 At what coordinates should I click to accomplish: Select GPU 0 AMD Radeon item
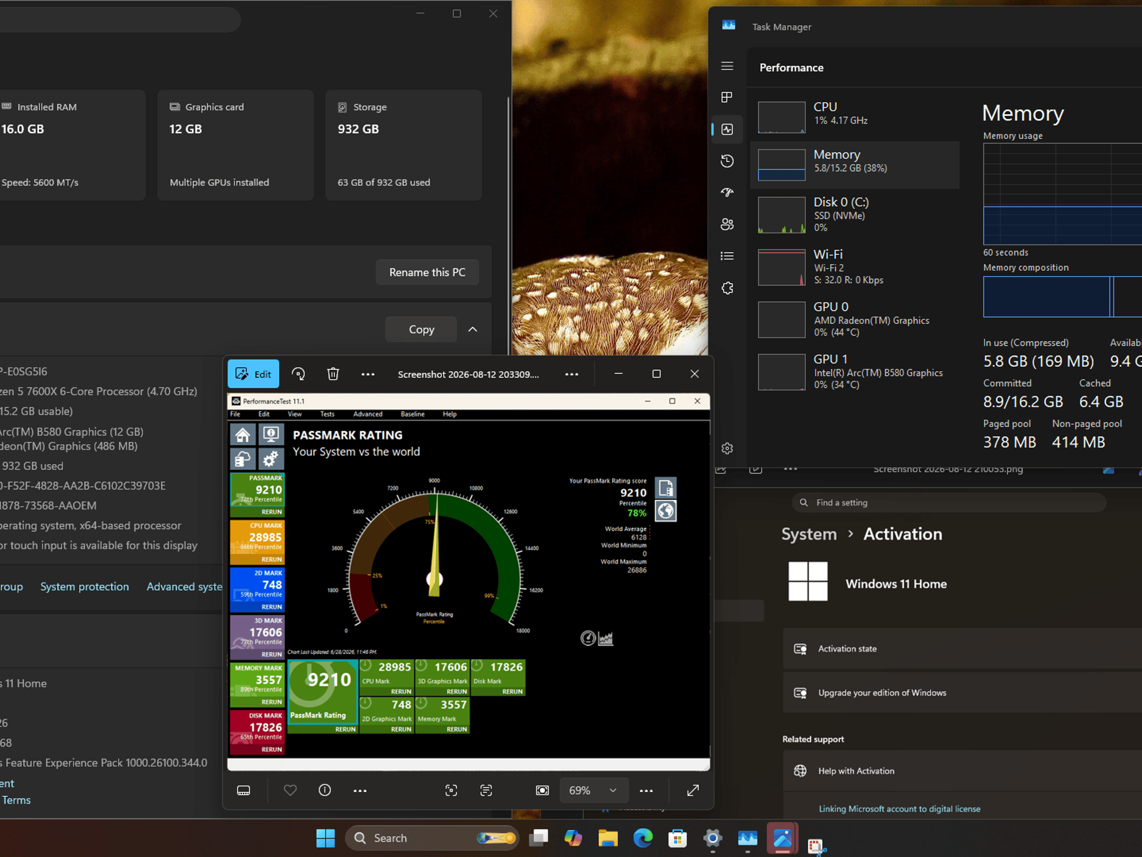[855, 320]
